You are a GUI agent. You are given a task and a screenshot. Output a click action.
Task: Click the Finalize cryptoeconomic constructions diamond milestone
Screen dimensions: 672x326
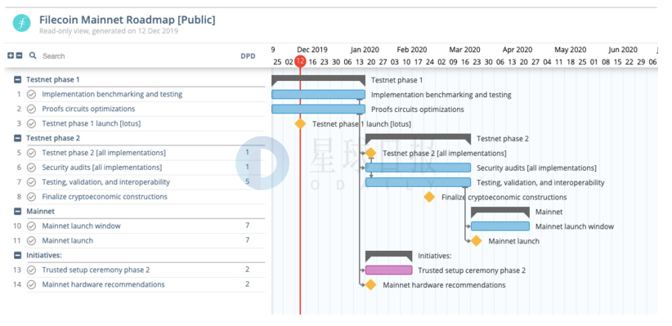(429, 197)
